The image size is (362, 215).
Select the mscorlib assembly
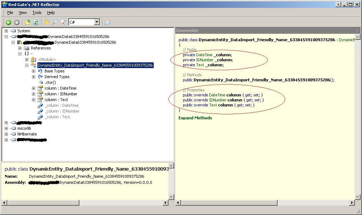[x=24, y=128]
